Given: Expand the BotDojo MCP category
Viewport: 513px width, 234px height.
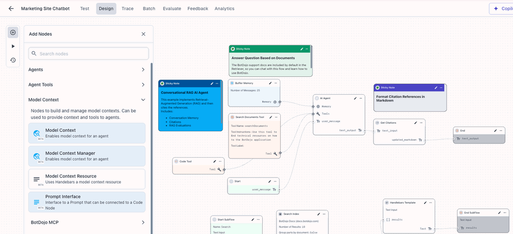Looking at the screenshot, I should point(87,222).
